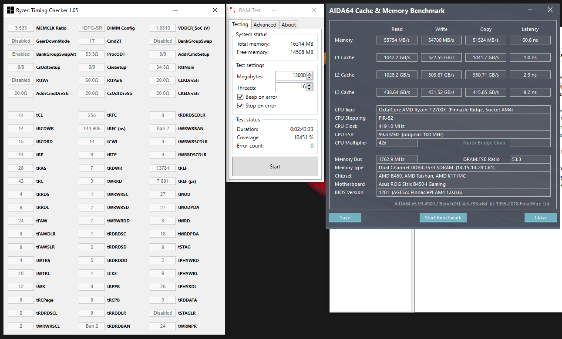Toggle the Stop on error checkbox
562x339 pixels.
[240, 106]
